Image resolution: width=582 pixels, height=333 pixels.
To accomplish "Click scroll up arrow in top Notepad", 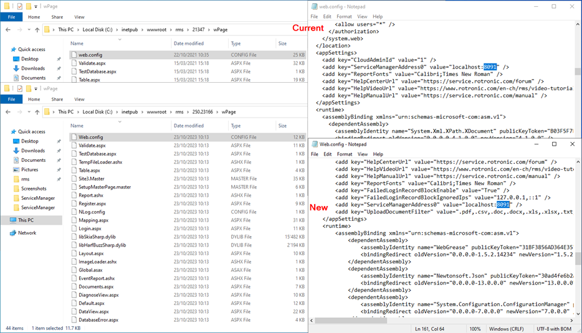I will [x=578, y=24].
